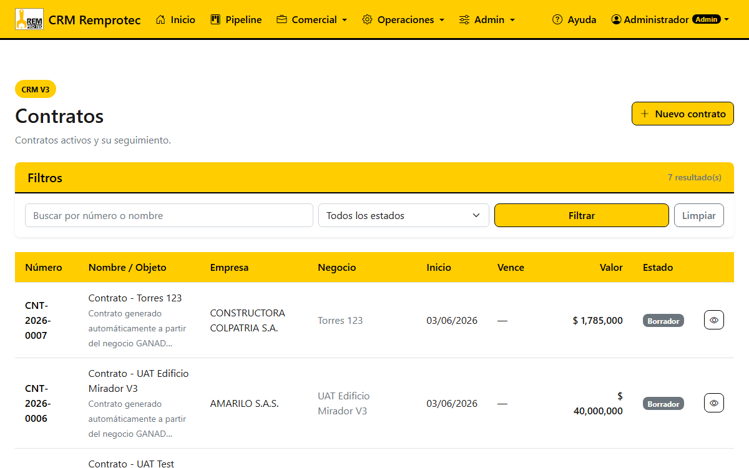Click the Borrador badge for AMARILO row

click(x=663, y=404)
